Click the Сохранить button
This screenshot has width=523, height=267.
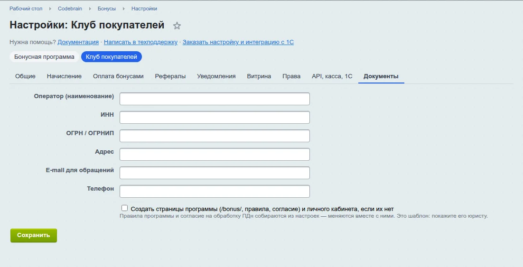34,235
